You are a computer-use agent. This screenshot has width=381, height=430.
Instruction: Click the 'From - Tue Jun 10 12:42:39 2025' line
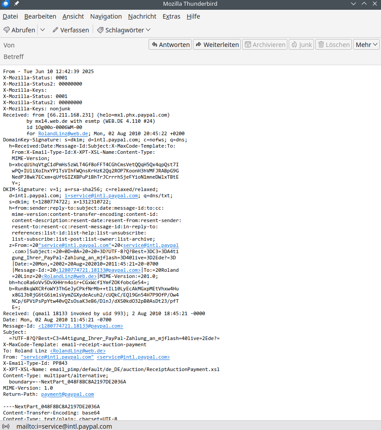click(48, 71)
